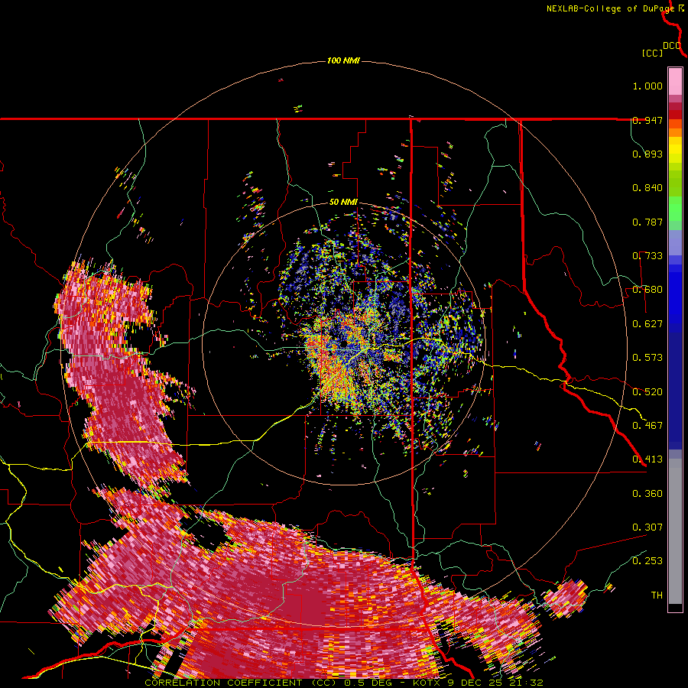The height and width of the screenshot is (688, 688).
Task: Click the small isolated pink echo at lower right
Action: pos(566,599)
